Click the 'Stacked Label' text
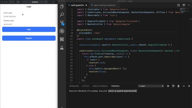 [9, 21]
